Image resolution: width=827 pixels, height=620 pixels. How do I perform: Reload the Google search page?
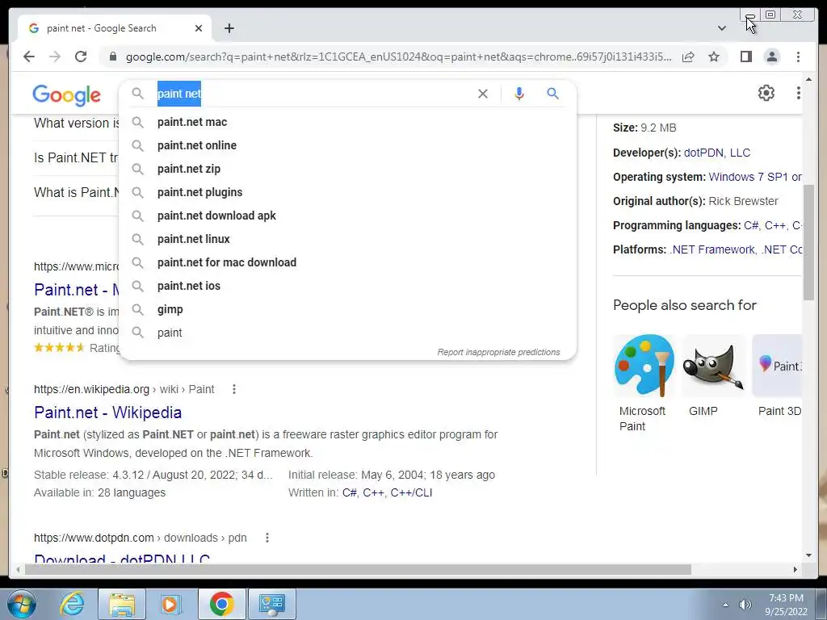tap(81, 57)
